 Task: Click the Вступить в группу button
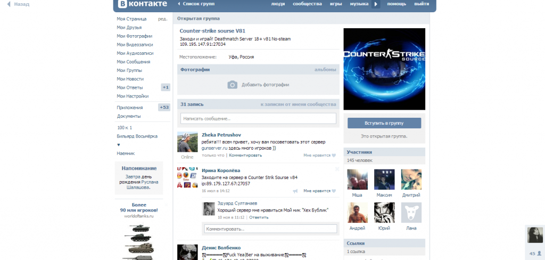(384, 123)
